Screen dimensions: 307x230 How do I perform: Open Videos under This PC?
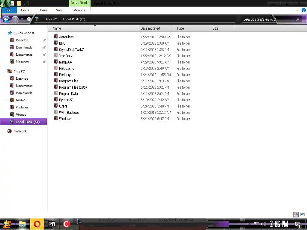(21, 114)
